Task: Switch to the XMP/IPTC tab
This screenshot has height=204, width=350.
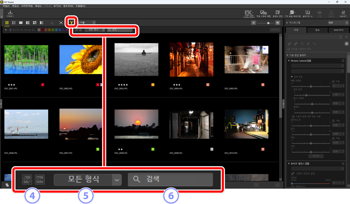Action: pyautogui.click(x=339, y=30)
